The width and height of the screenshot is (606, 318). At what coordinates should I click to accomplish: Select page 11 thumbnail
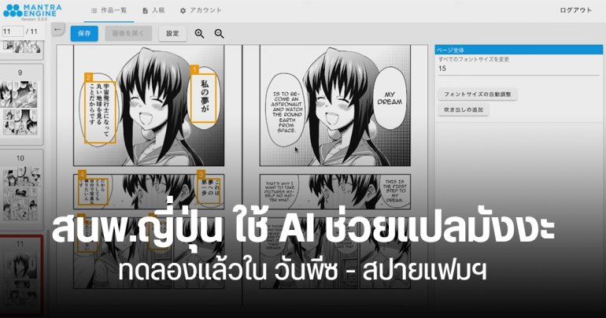(x=21, y=276)
